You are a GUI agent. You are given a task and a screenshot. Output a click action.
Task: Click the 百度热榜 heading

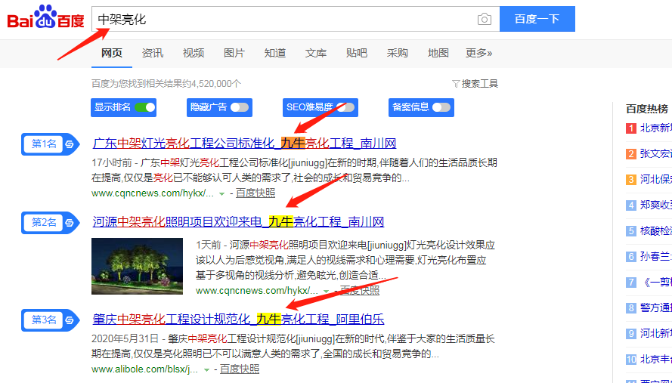click(x=647, y=109)
